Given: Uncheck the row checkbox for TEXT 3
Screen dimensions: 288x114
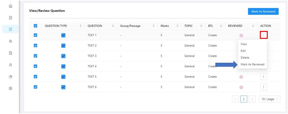Looking at the screenshot, I should [35, 56].
